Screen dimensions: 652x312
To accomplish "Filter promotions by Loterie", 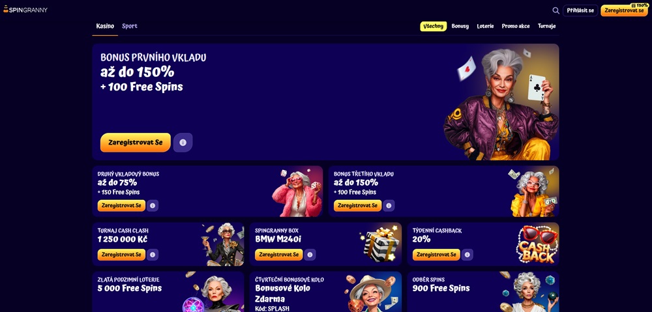I will pos(485,26).
